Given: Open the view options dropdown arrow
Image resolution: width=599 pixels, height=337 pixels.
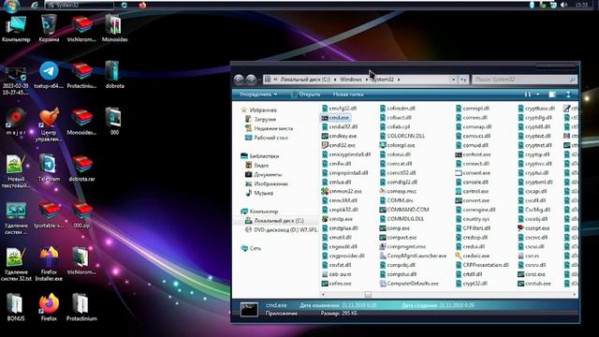Looking at the screenshot, I should coord(538,95).
